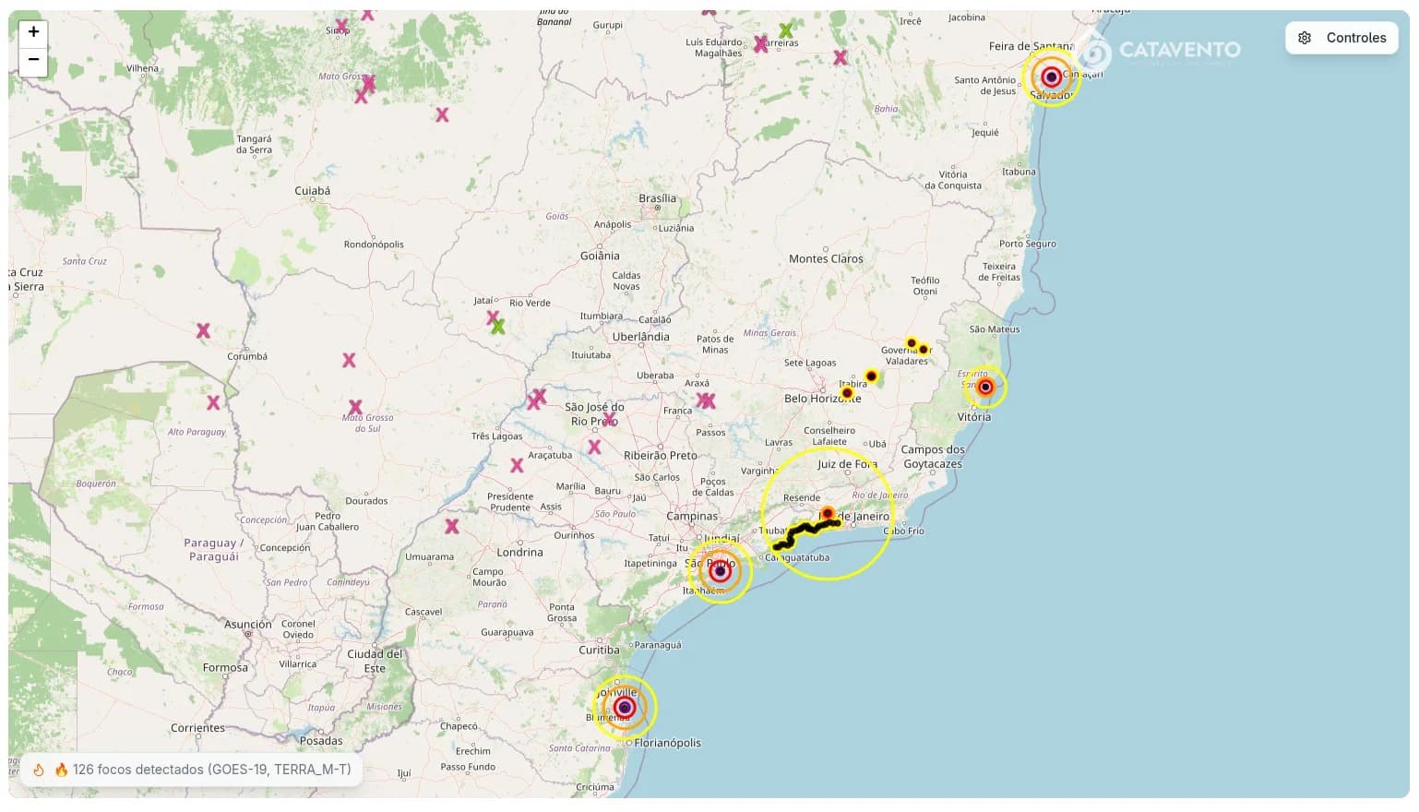The width and height of the screenshot is (1419, 812).
Task: Click the orange dot marker near Rio de Janeiro
Action: [x=828, y=513]
